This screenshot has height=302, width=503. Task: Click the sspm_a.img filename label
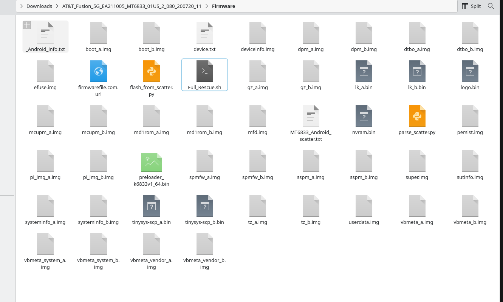(x=311, y=177)
